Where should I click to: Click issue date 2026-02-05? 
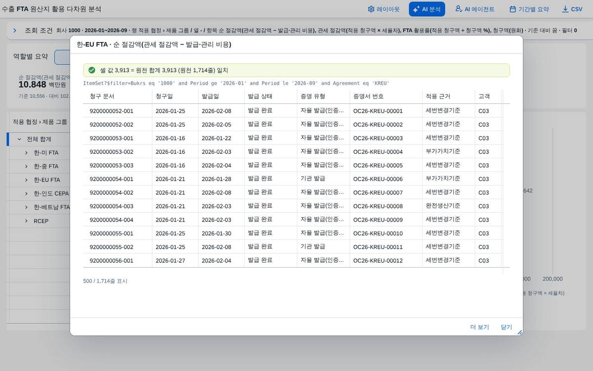click(x=216, y=125)
